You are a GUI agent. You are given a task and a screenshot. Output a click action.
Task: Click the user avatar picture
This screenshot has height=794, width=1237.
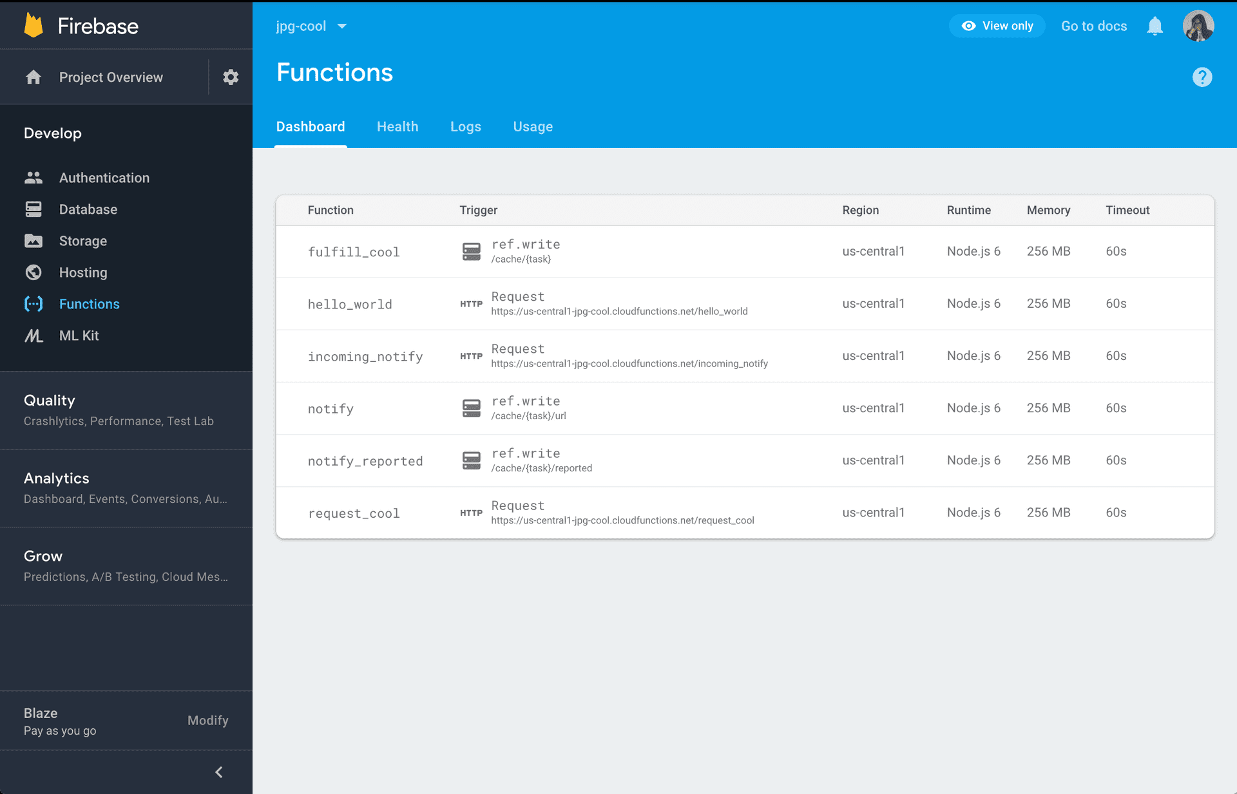coord(1198,26)
